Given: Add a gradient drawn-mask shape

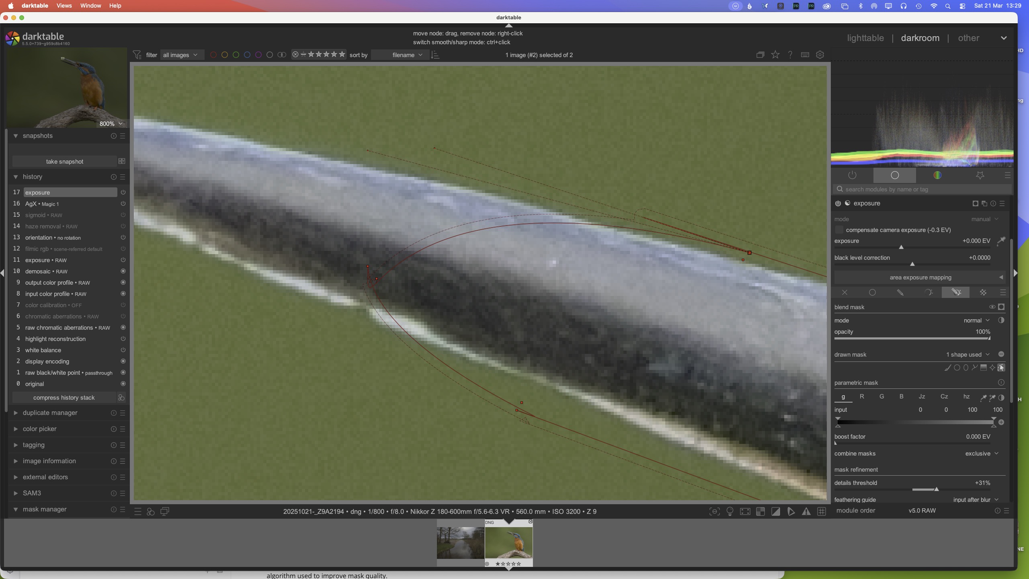Looking at the screenshot, I should click(983, 368).
